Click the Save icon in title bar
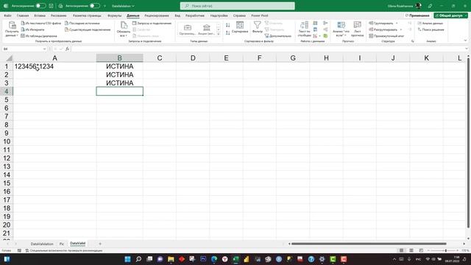 click(51, 6)
